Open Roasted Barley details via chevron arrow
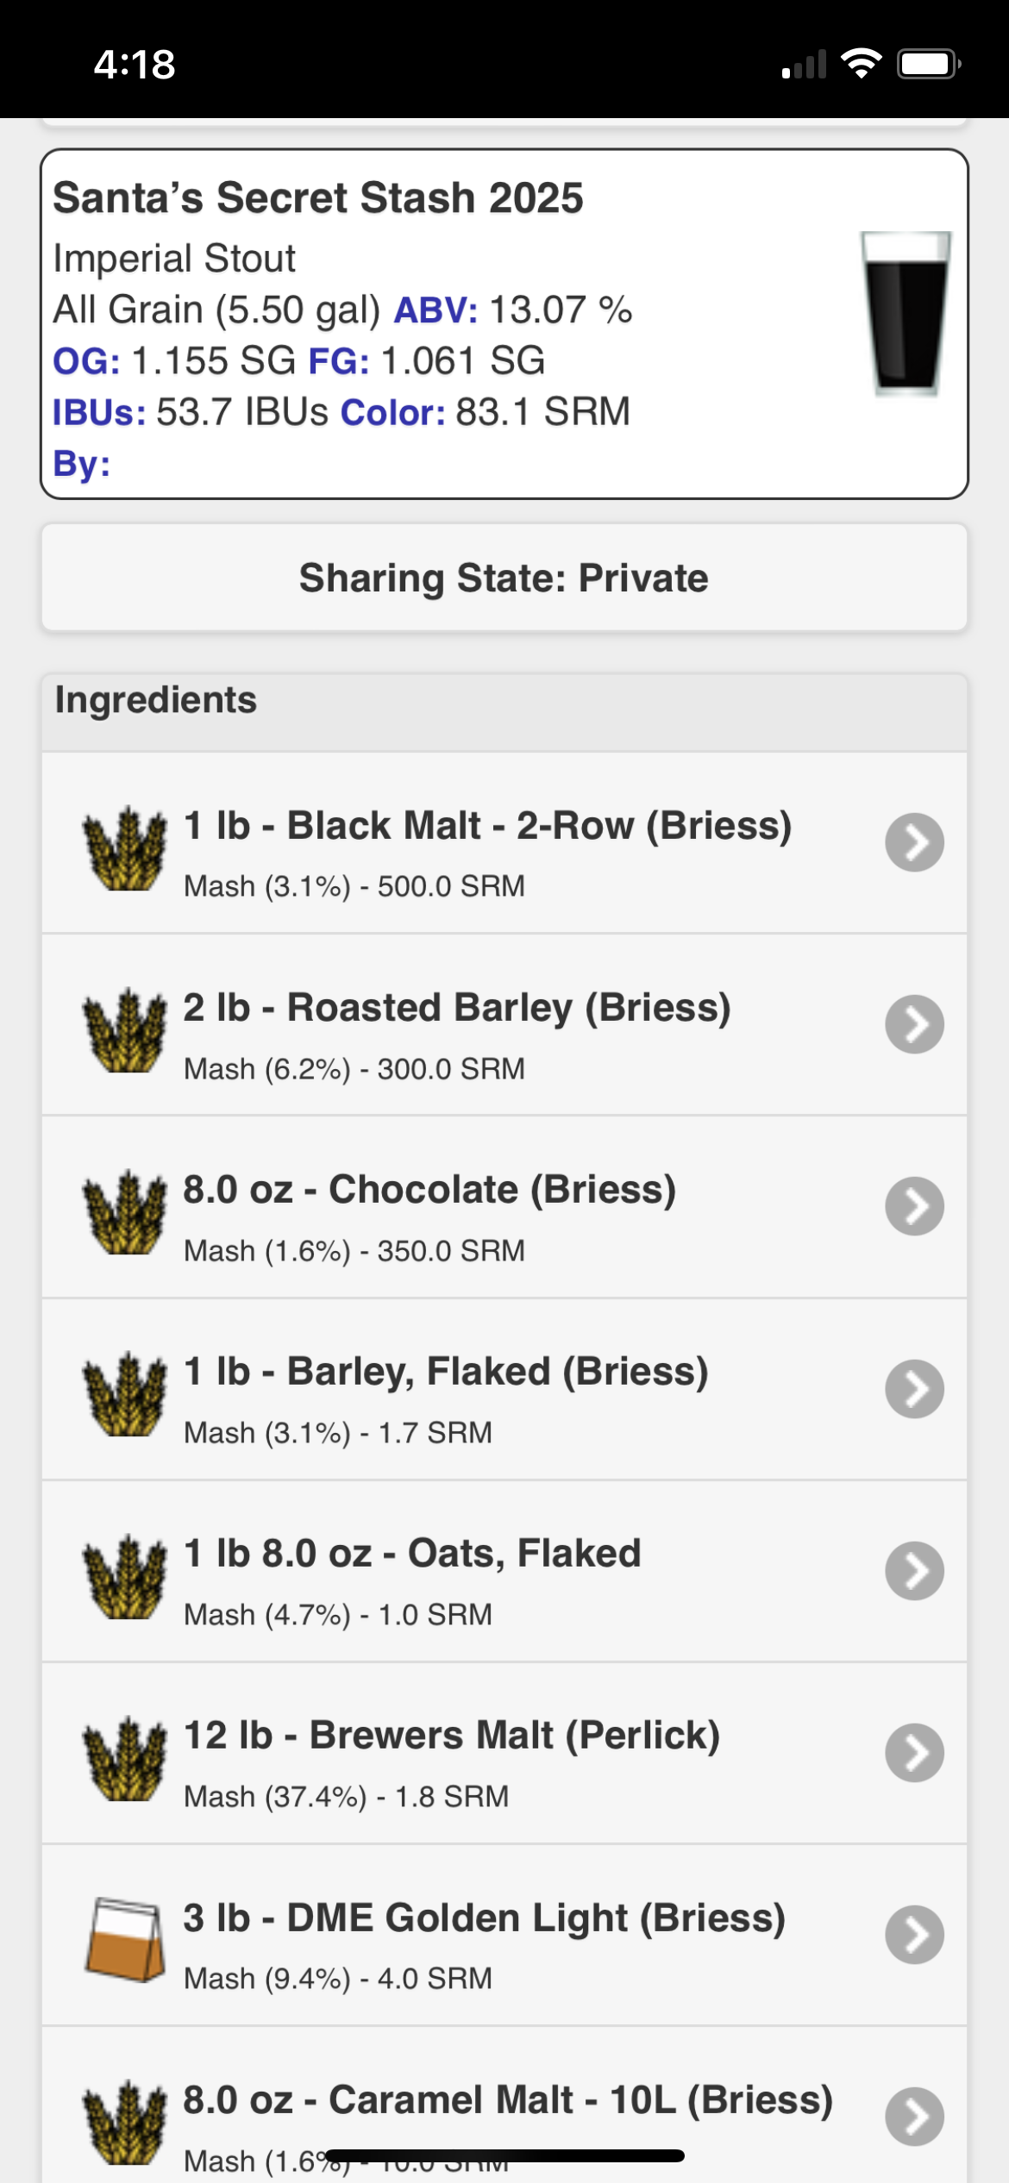This screenshot has width=1009, height=2183. click(x=914, y=1024)
